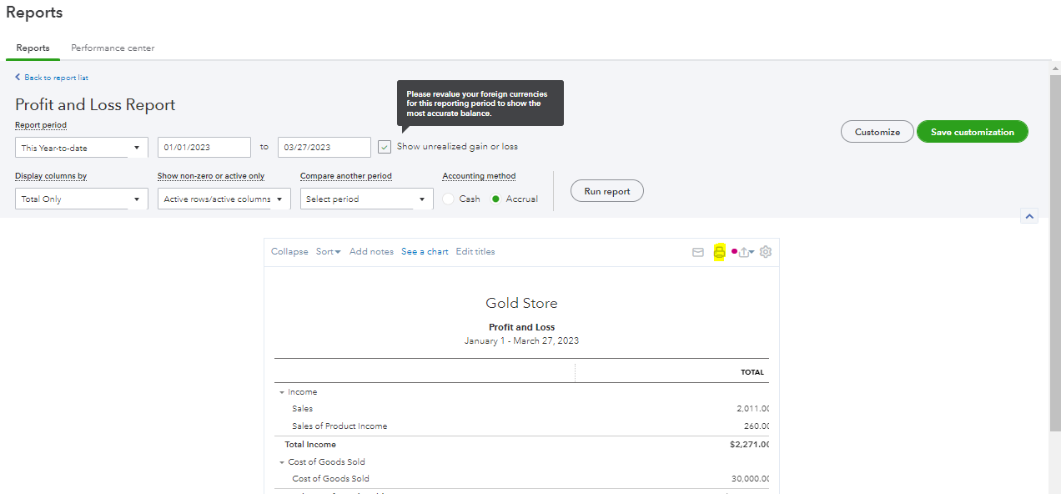
Task: Click the report date range January 1 - March 27, 2023
Action: [x=521, y=340]
